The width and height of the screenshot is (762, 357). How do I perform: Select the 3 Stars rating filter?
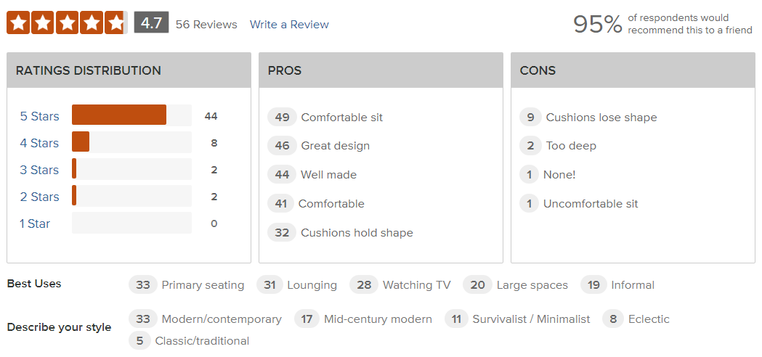[x=39, y=170]
